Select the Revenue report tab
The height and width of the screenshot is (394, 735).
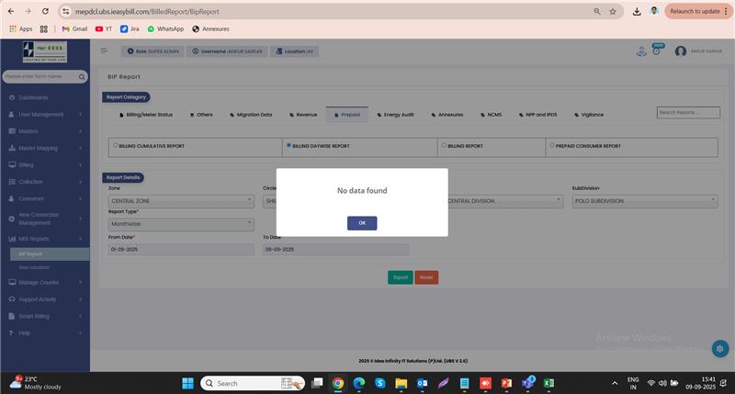click(x=303, y=115)
